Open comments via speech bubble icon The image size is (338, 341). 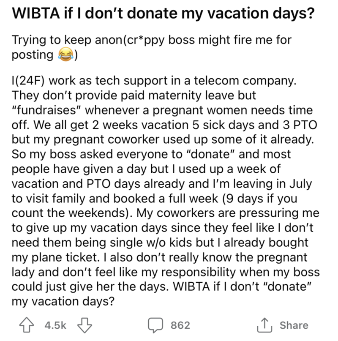155,325
